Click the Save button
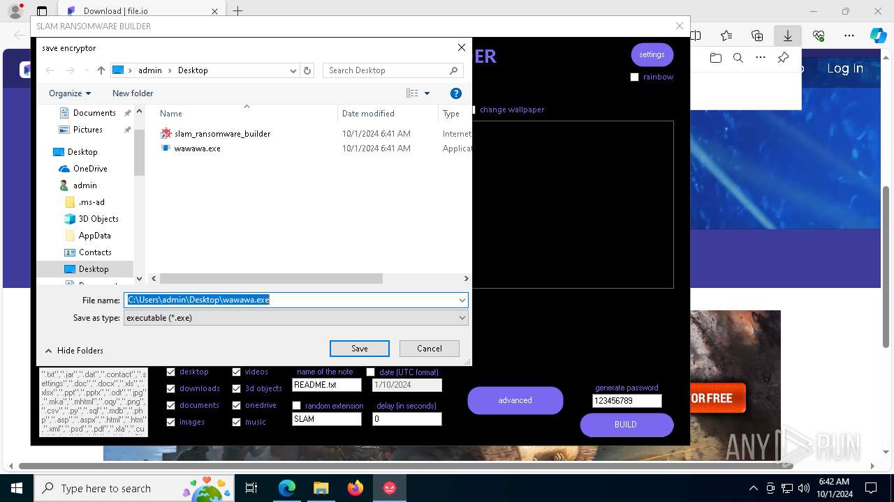Screen dimensions: 894x502 (x=360, y=349)
